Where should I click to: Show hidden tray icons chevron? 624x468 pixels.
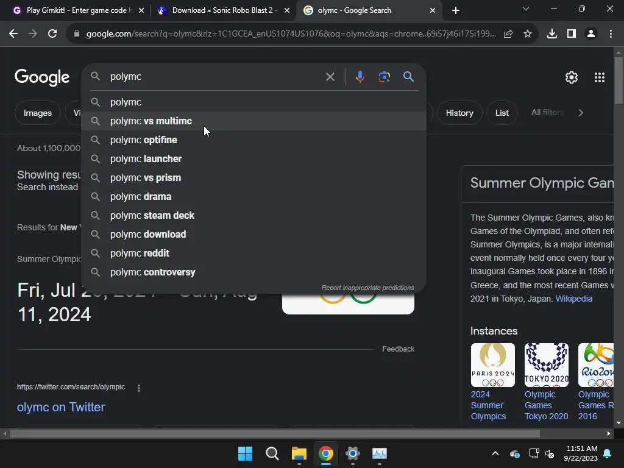point(495,453)
